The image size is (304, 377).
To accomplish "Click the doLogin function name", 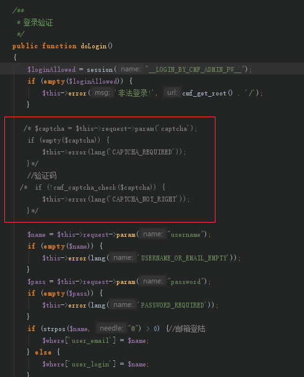I will (93, 46).
